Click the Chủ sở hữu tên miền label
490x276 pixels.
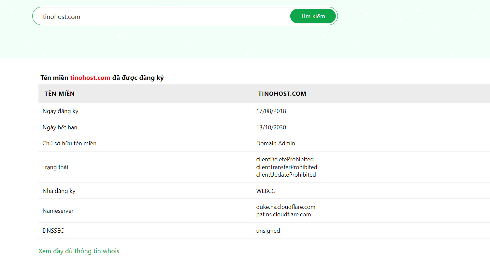69,143
